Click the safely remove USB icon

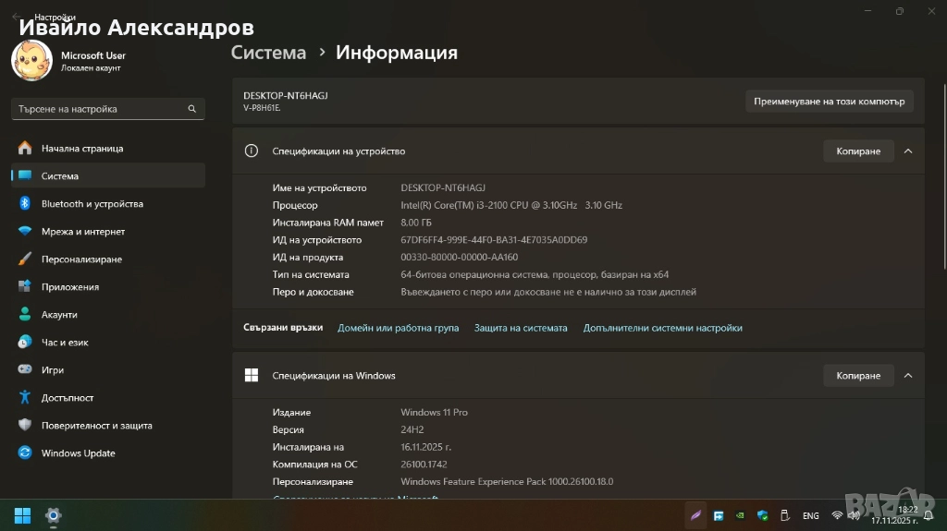785,515
